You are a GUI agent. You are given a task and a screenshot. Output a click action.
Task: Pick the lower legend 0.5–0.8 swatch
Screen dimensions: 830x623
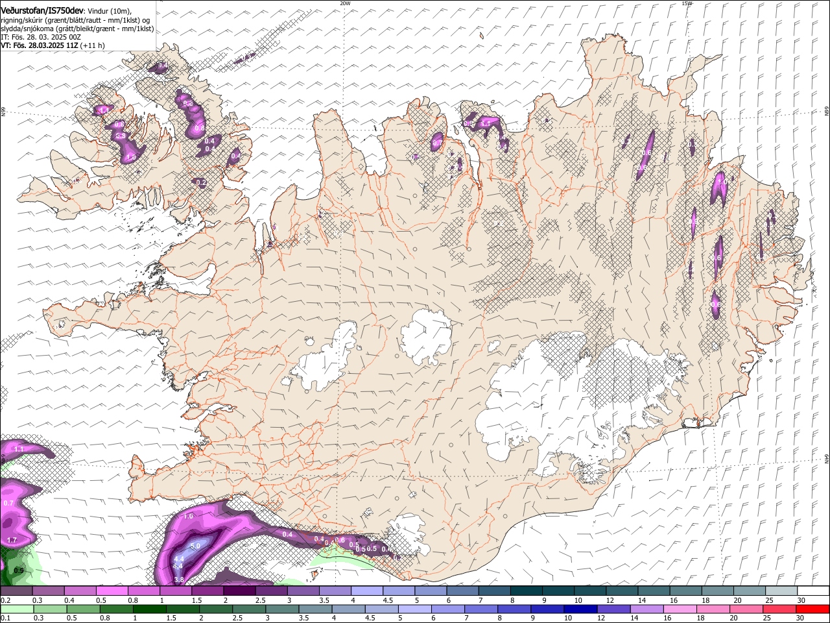click(83, 609)
